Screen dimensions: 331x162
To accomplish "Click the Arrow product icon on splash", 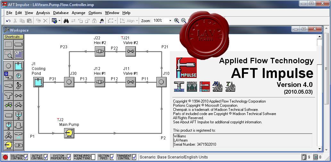I will [192, 87].
